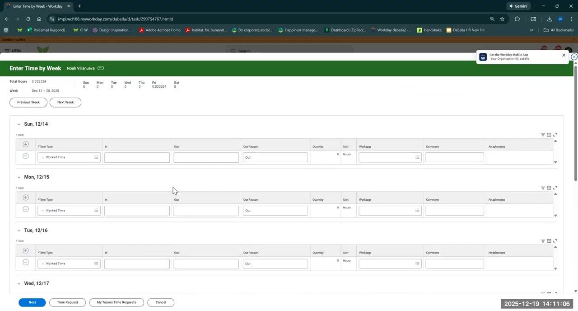The width and height of the screenshot is (578, 311).
Task: Focus the Out field for Tue, 12/16
Action: [206, 264]
